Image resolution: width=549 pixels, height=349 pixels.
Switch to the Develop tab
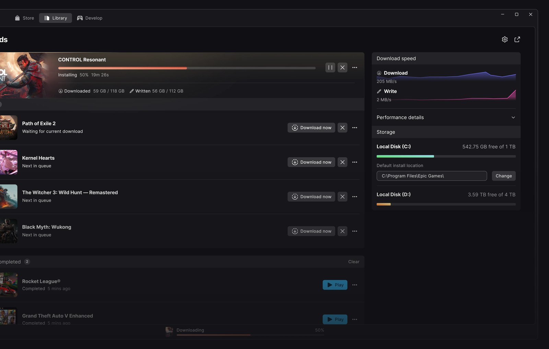coord(90,18)
